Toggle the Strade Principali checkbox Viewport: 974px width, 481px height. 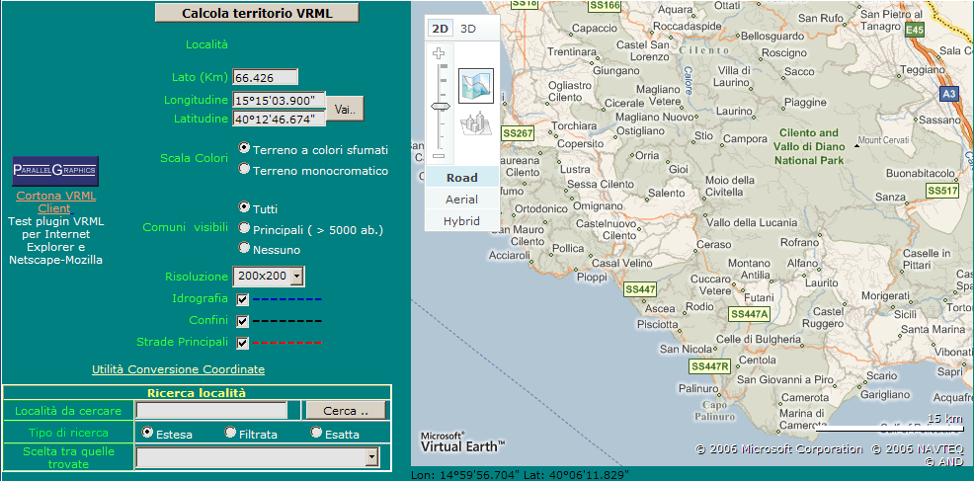[x=242, y=343]
